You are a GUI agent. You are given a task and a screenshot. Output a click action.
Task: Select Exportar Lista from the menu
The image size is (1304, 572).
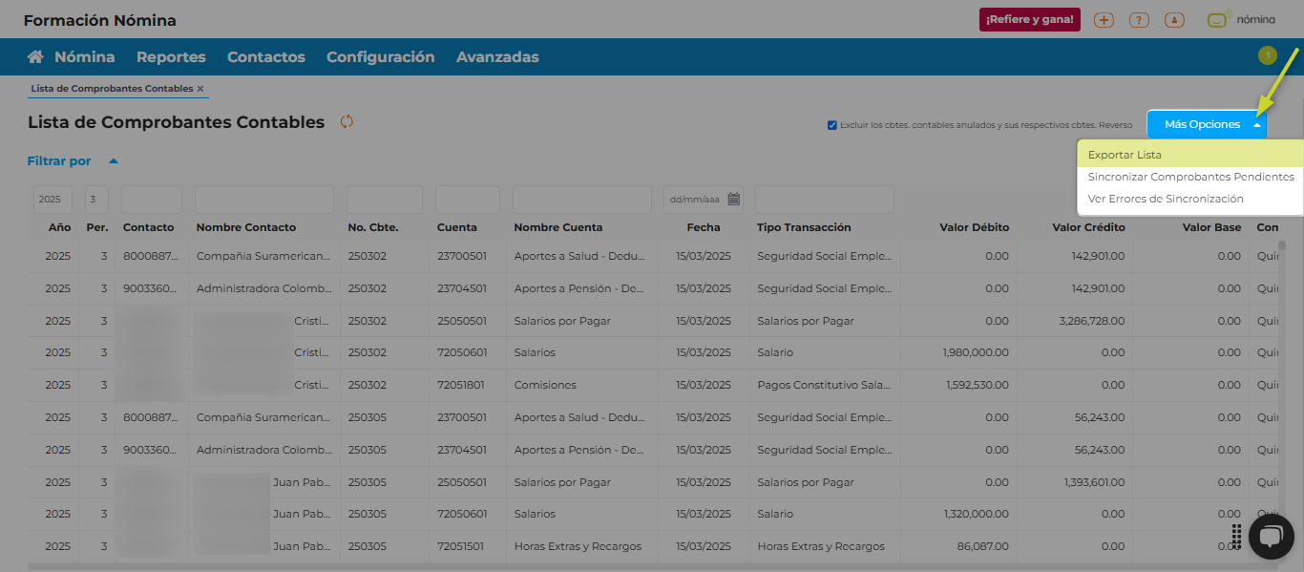point(1125,155)
